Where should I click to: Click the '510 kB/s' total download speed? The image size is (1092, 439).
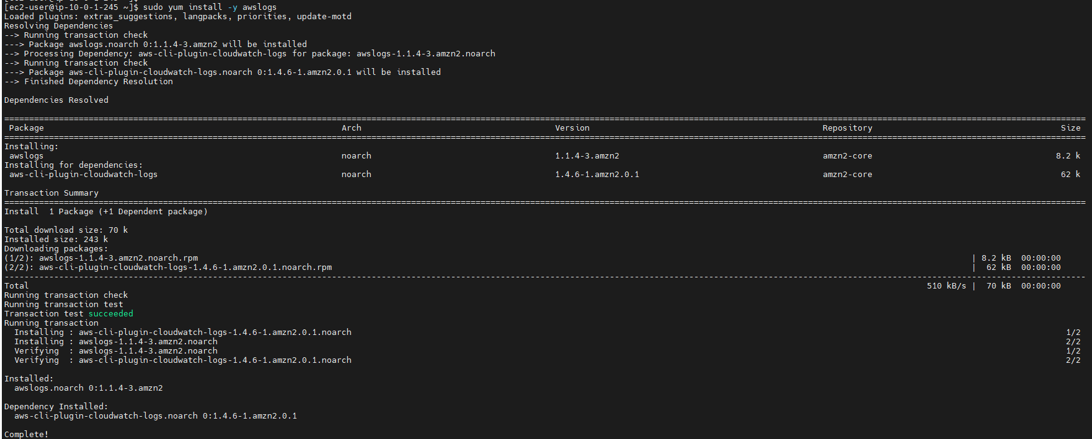tap(947, 286)
